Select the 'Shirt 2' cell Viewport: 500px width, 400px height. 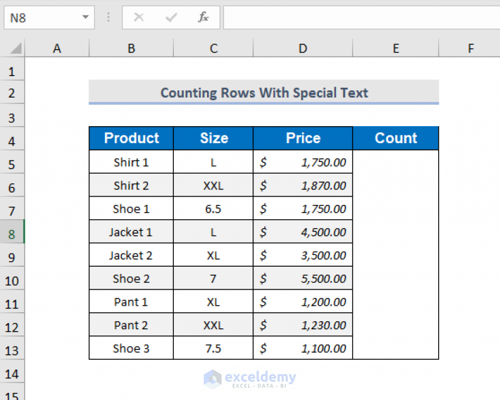click(x=131, y=185)
